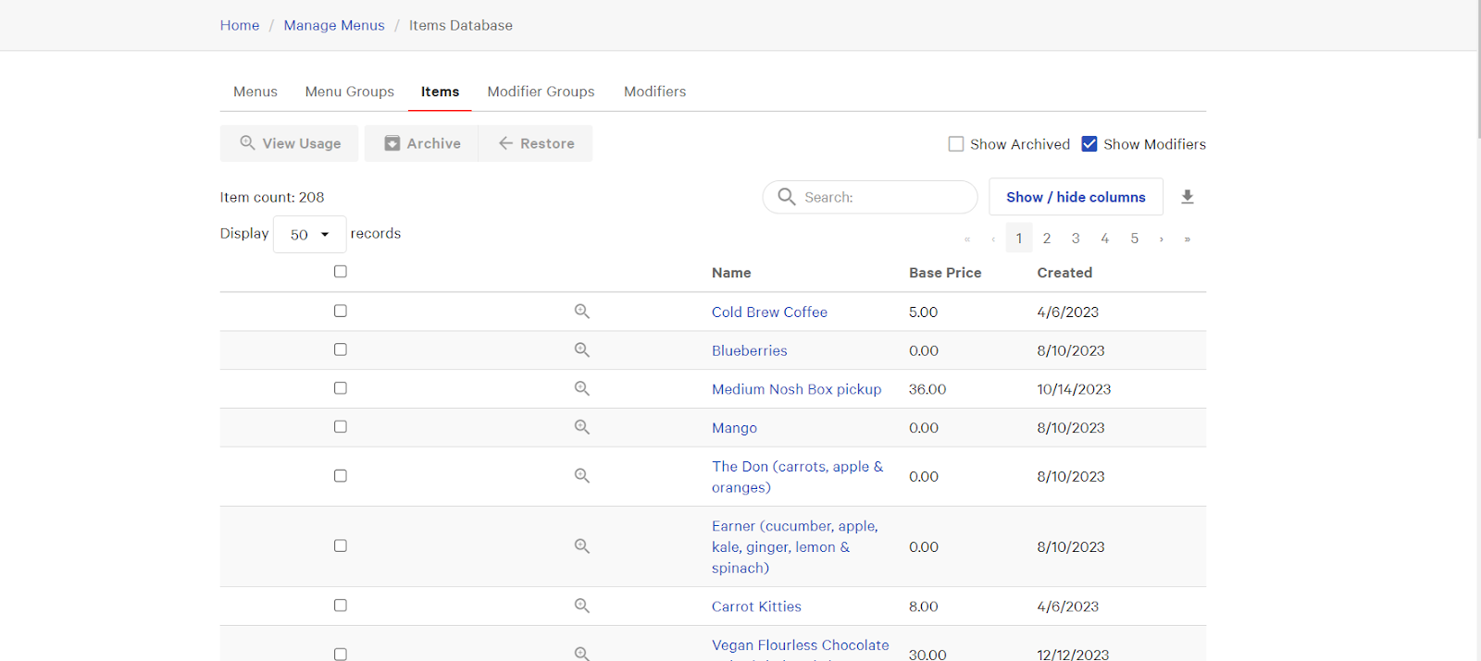The image size is (1481, 661).
Task: Click magnifier icon in Blueberries row
Action: 581,350
